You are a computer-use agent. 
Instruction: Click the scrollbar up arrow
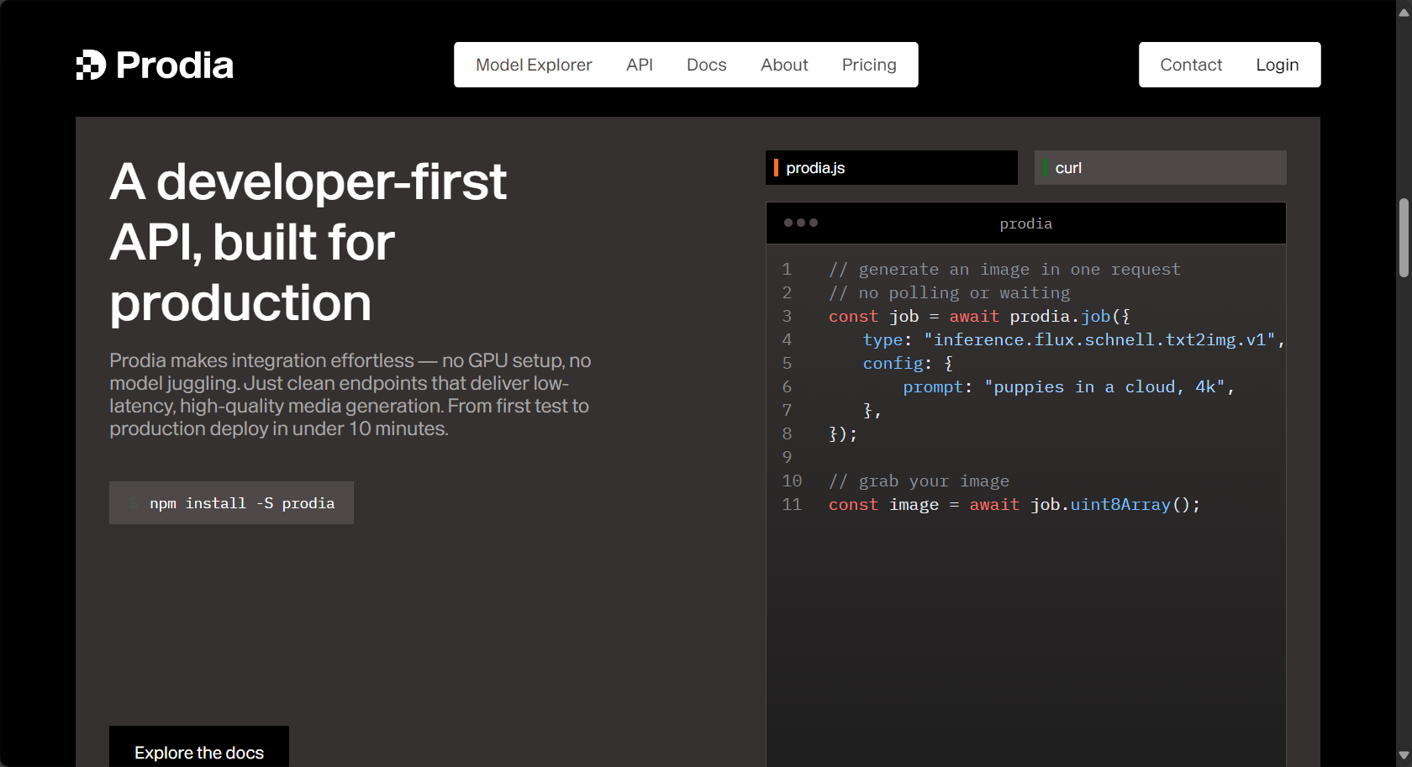pyautogui.click(x=1404, y=12)
